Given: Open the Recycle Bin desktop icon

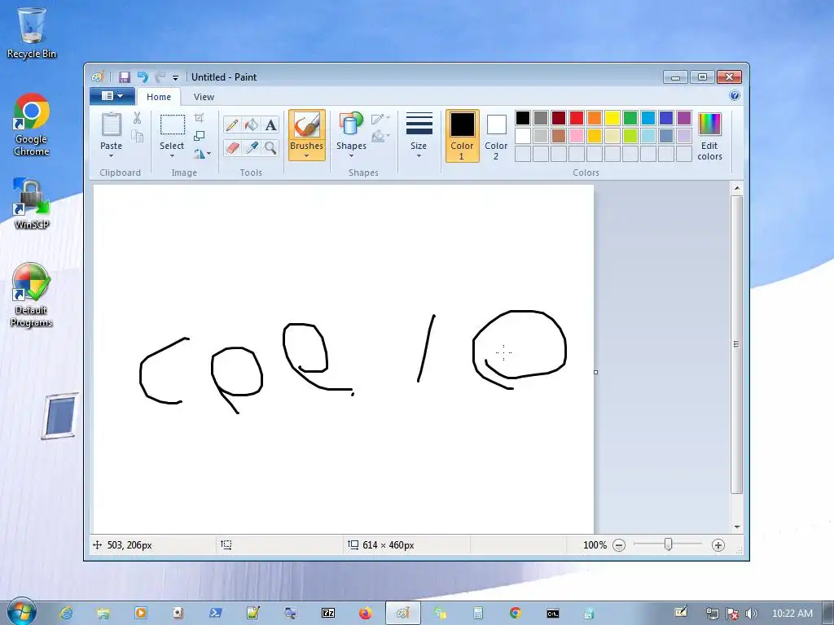Looking at the screenshot, I should [x=32, y=33].
